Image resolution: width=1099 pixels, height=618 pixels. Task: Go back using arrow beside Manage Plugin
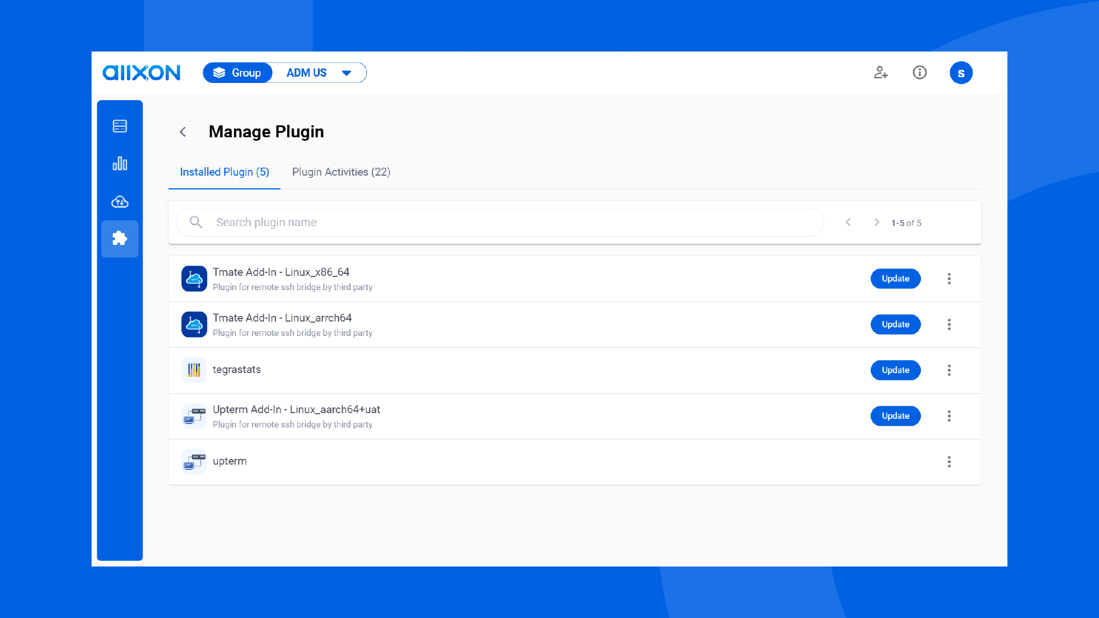click(183, 132)
